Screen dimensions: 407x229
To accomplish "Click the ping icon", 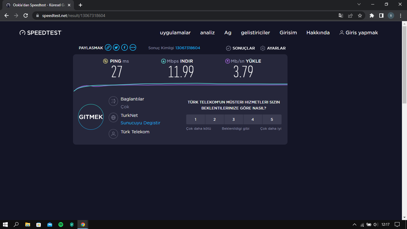I will (105, 61).
